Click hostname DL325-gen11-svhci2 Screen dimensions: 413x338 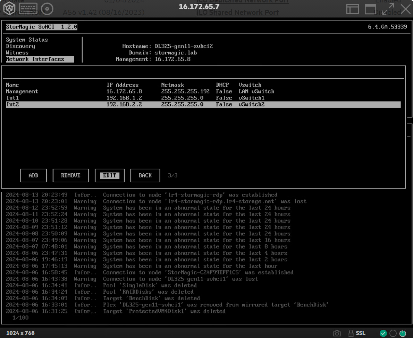coord(184,46)
